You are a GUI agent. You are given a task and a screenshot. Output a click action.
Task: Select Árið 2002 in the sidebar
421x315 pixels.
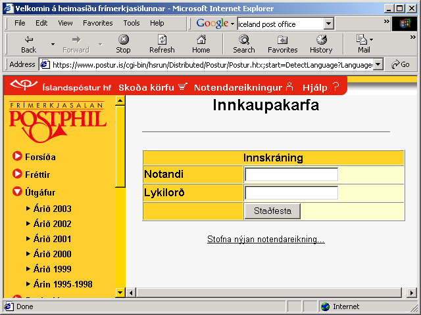(53, 224)
